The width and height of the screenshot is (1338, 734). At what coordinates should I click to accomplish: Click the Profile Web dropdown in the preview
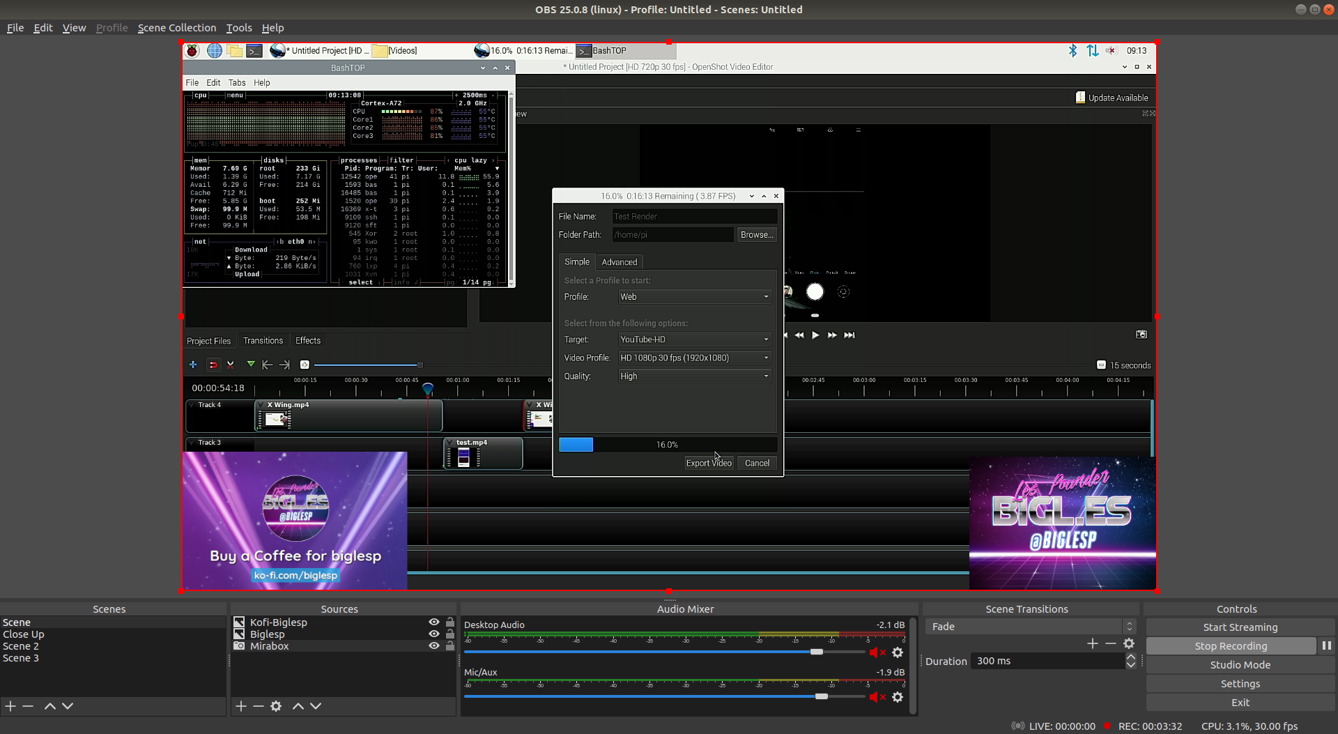point(695,297)
